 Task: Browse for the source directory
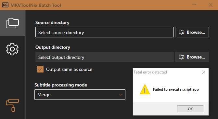[x=192, y=32]
